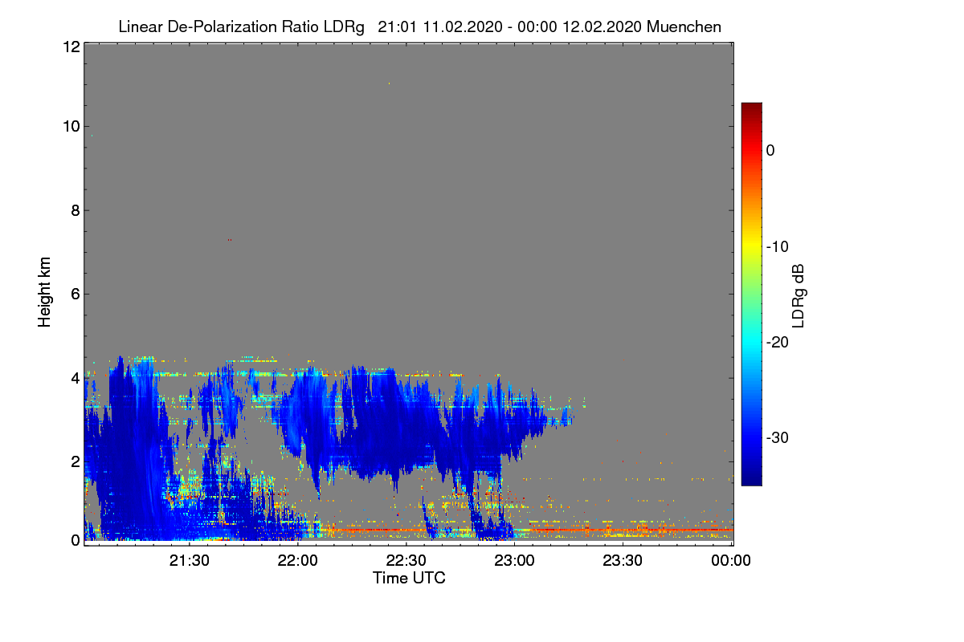Click the dark red top of colorbar

[x=751, y=108]
